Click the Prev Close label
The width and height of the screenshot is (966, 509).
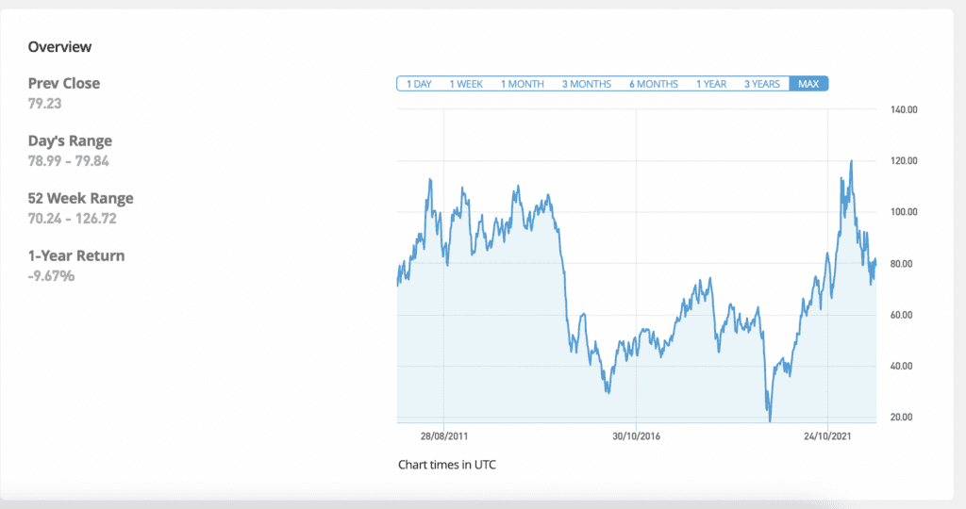(x=64, y=83)
